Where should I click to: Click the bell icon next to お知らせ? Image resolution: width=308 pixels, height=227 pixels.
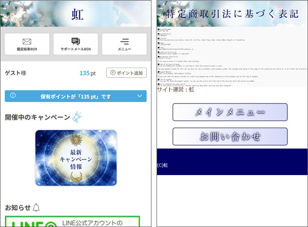pos(36,207)
